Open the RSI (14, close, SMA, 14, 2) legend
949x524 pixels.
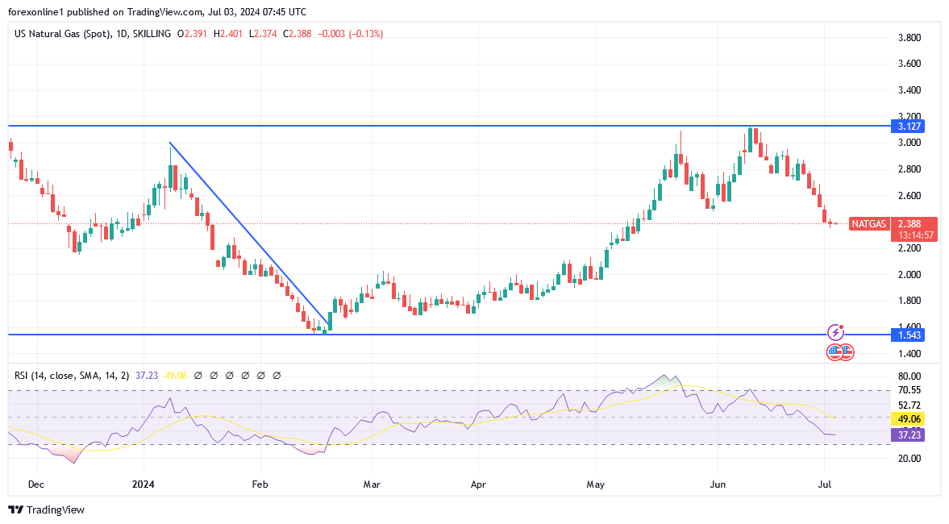72,375
